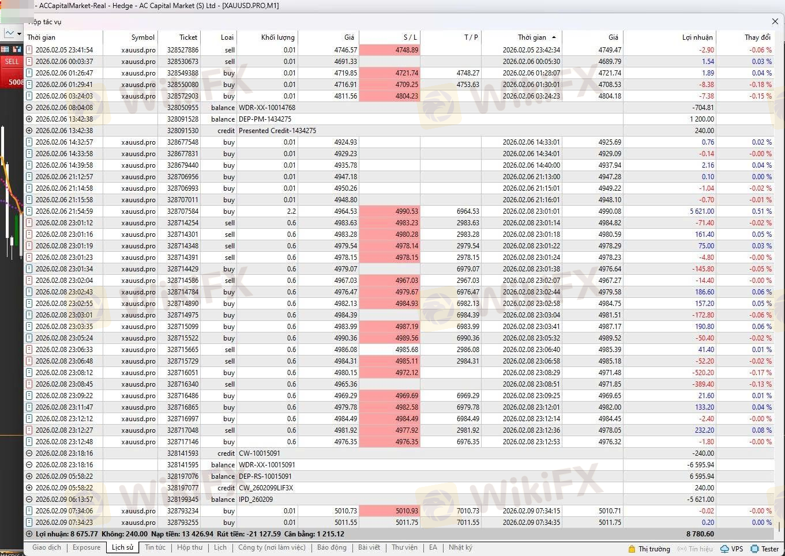Click the buy deal icon for ticket 328793234
Viewport: 785px width, 556px height.
point(29,511)
